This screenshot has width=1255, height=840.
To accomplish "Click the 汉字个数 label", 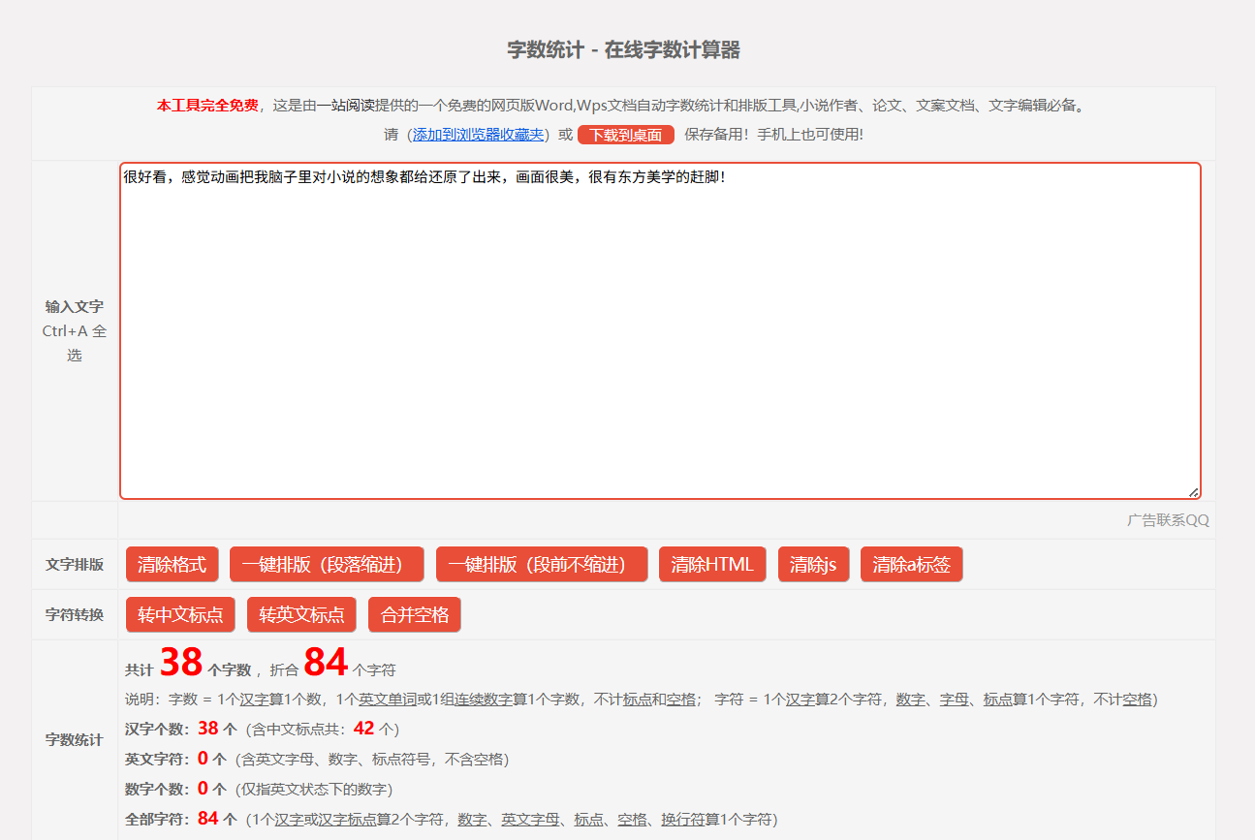I will [159, 729].
